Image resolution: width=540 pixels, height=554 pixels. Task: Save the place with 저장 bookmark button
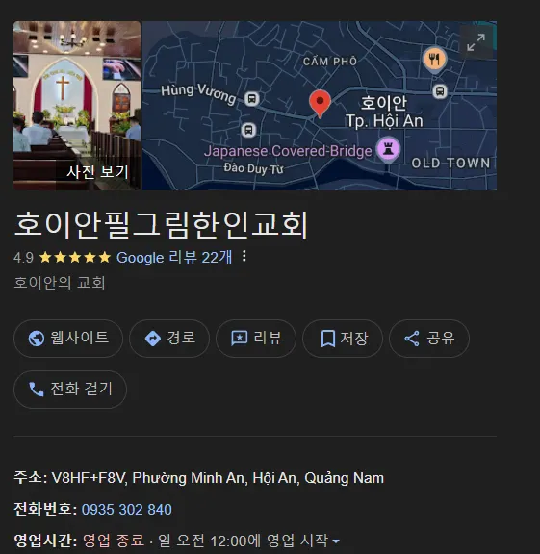343,339
